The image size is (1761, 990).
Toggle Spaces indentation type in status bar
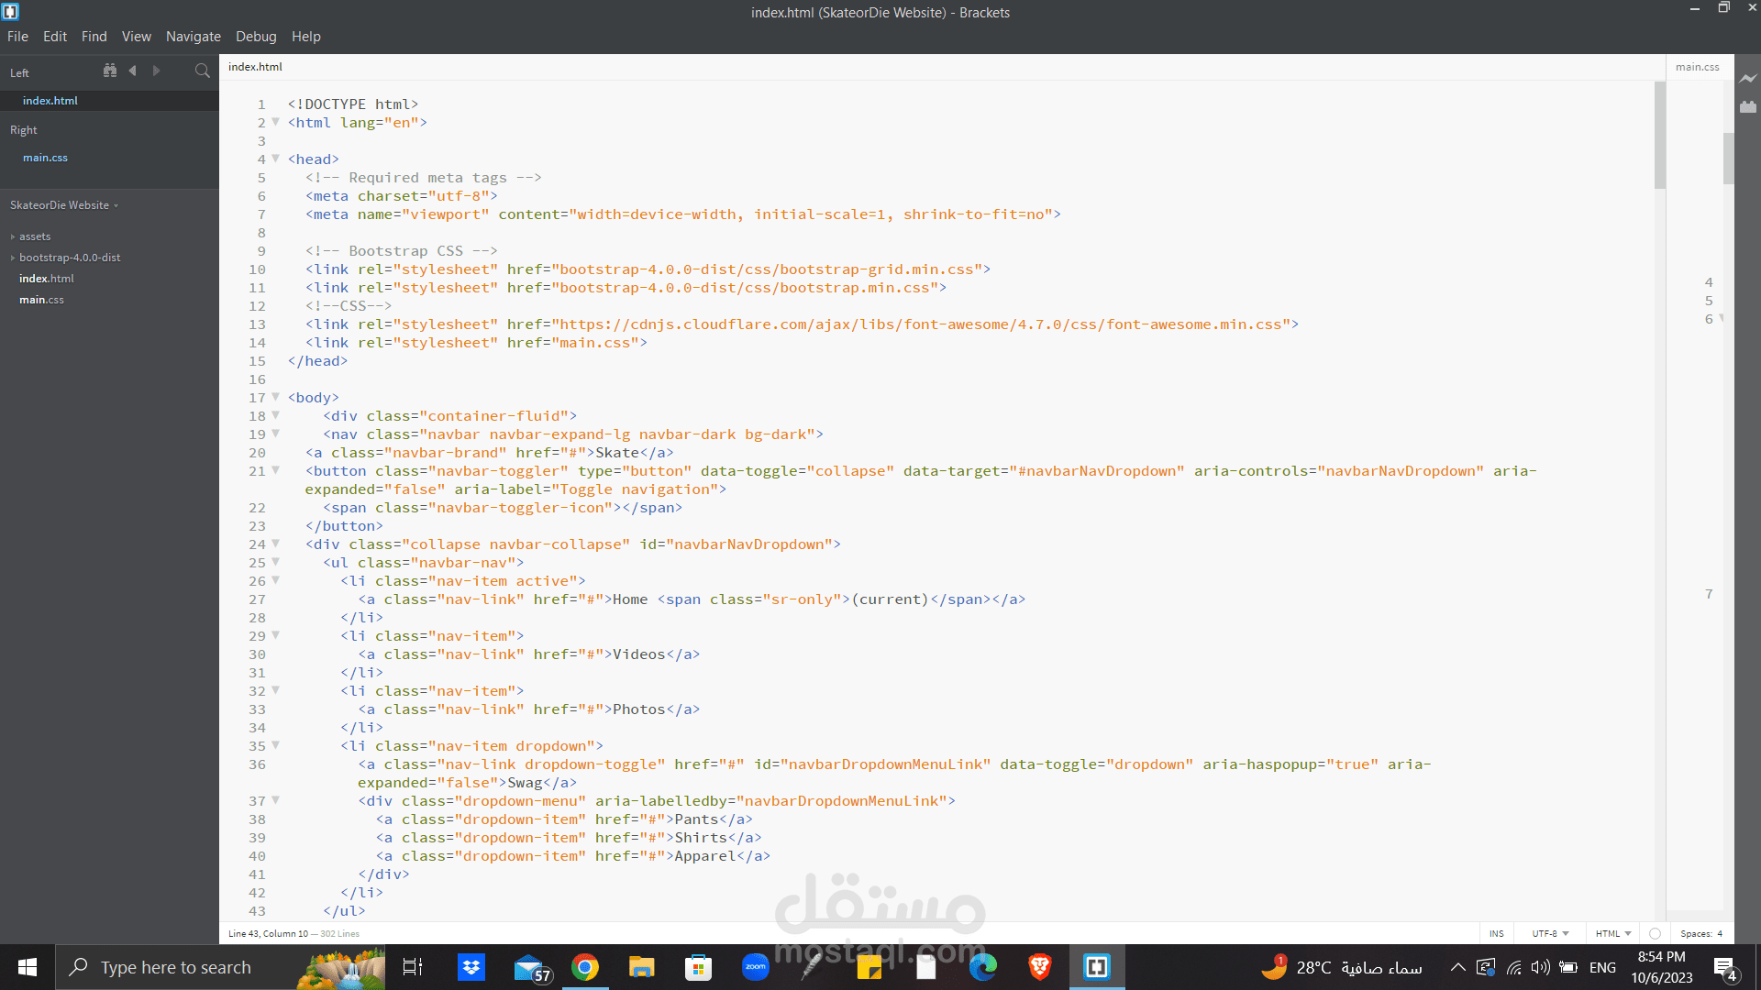pyautogui.click(x=1696, y=933)
